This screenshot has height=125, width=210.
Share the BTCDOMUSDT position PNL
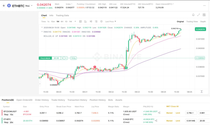[159, 113]
